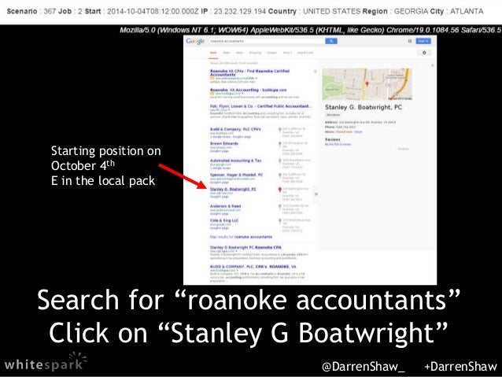Click the Stanley G. Boatwright, PC listing
This screenshot has width=502, height=377.
233,190
